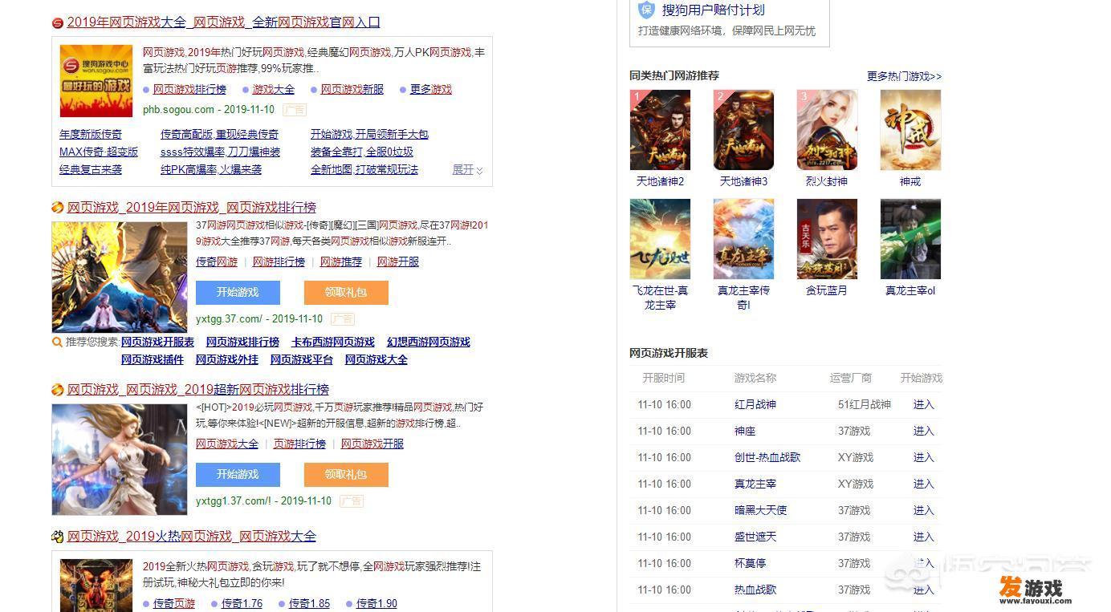This screenshot has width=1111, height=612.
Task: Open the '网页游戏_2019火热网页游戏_网页游戏大全' result title
Action: click(x=192, y=537)
